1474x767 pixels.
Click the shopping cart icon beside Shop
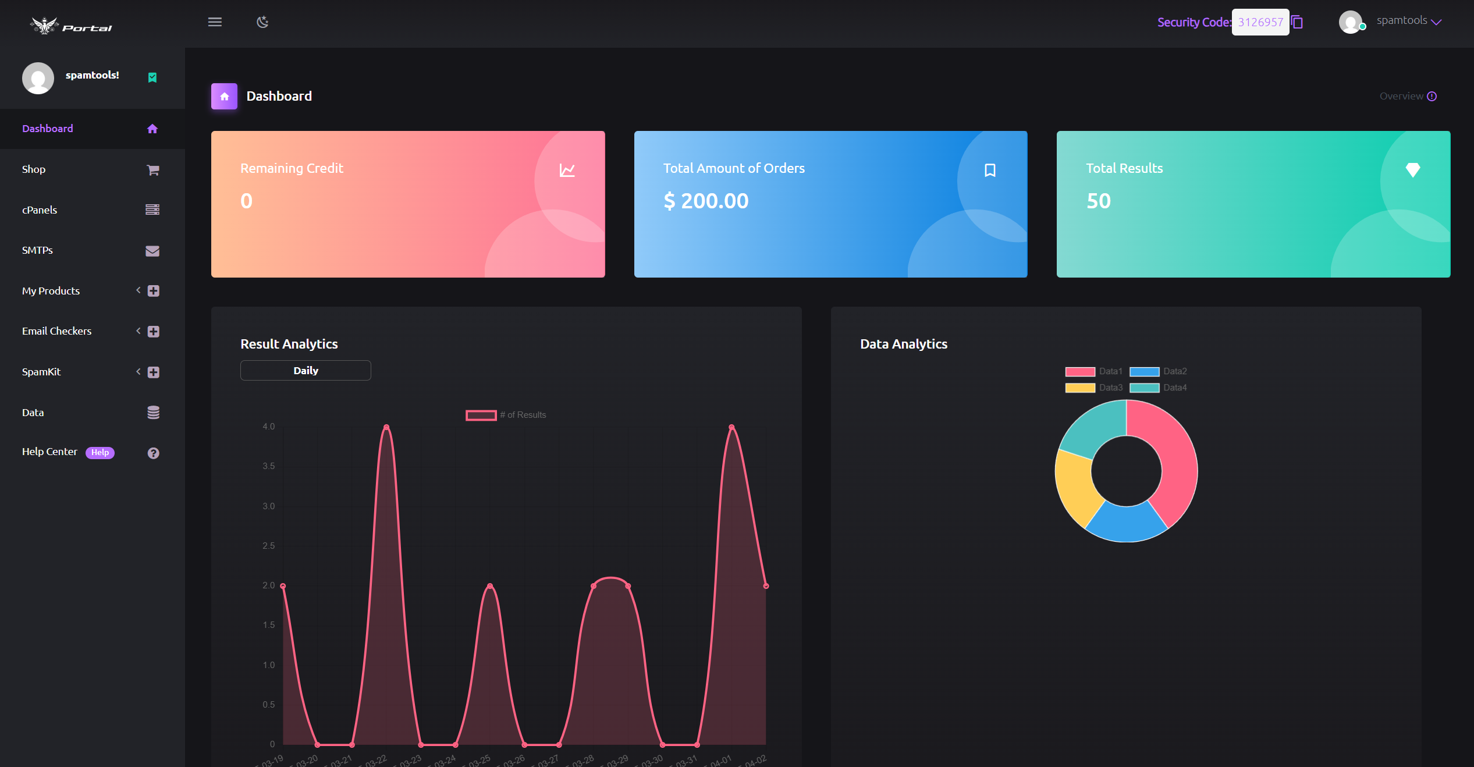coord(152,169)
